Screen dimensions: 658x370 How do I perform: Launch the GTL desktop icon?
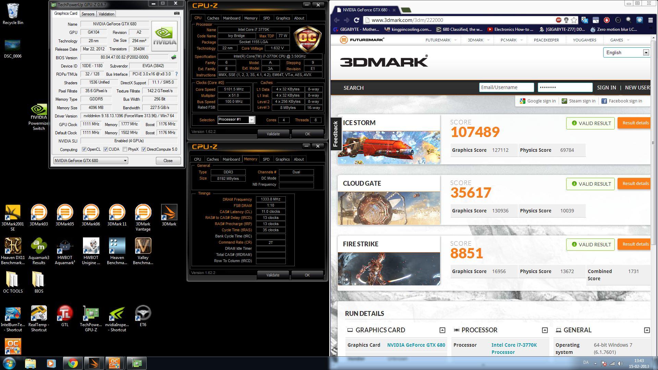65,316
